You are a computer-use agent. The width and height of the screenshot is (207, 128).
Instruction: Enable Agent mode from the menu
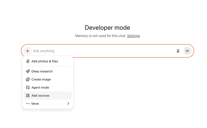coord(40,87)
